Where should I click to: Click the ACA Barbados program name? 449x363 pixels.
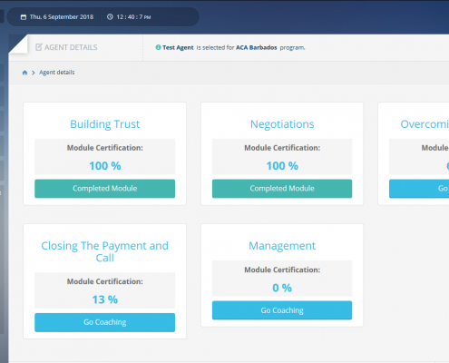click(x=257, y=47)
